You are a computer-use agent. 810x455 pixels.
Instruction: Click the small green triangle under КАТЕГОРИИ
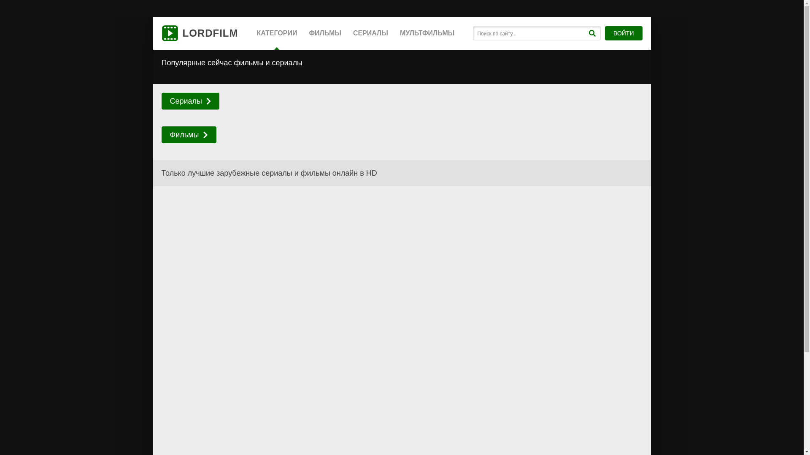[277, 48]
